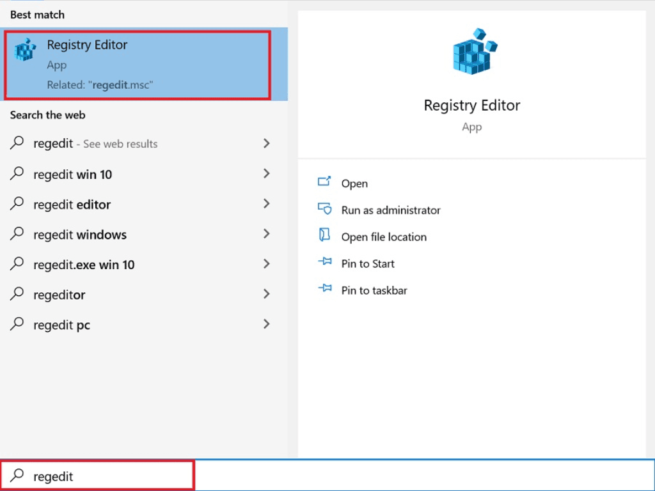The height and width of the screenshot is (491, 655).
Task: Expand the chevron for "regedit.exe win 10"
Action: tap(267, 264)
